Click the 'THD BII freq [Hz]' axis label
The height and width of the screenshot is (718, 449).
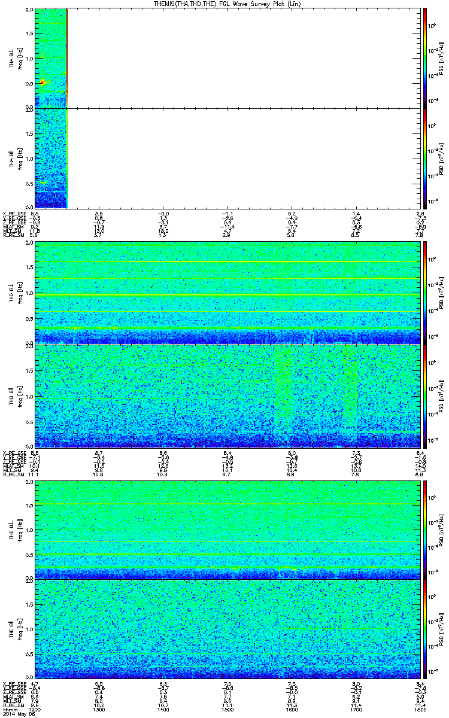(16, 395)
